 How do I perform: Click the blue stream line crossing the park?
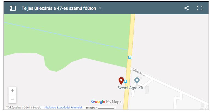pos(66,36)
